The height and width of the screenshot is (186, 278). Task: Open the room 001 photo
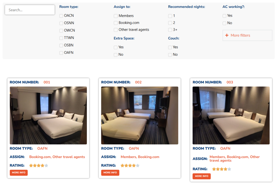tap(48, 115)
